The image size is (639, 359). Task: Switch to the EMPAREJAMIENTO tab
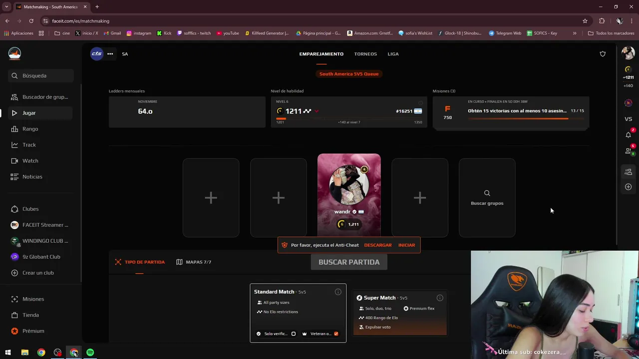point(321,54)
